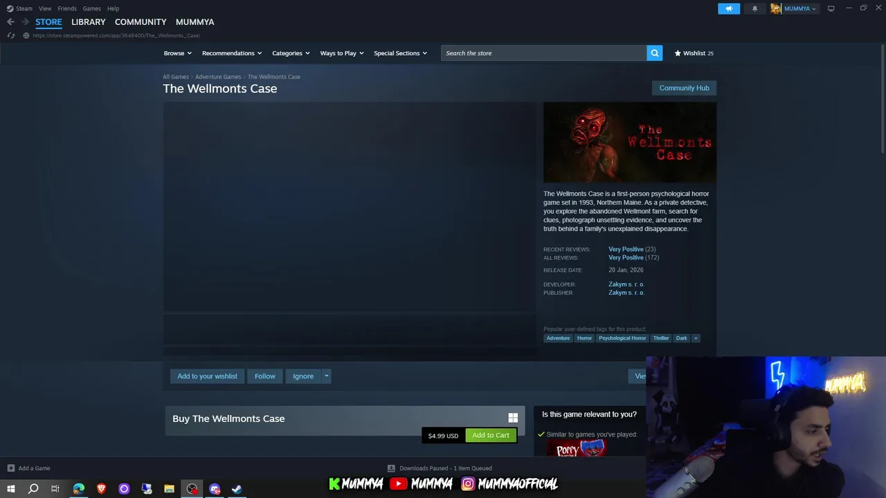Click the Follow button
Screen dimensions: 886x498
[265, 376]
